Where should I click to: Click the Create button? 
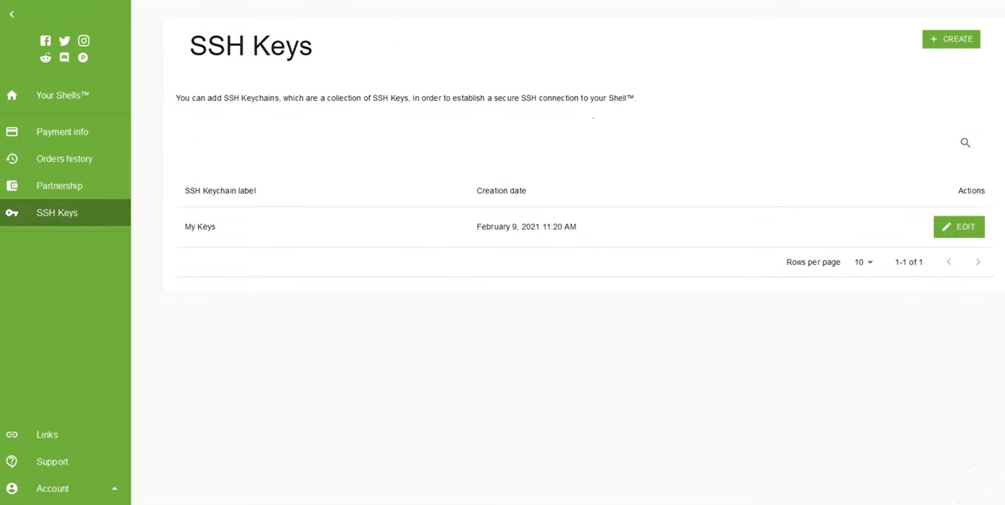pyautogui.click(x=951, y=39)
